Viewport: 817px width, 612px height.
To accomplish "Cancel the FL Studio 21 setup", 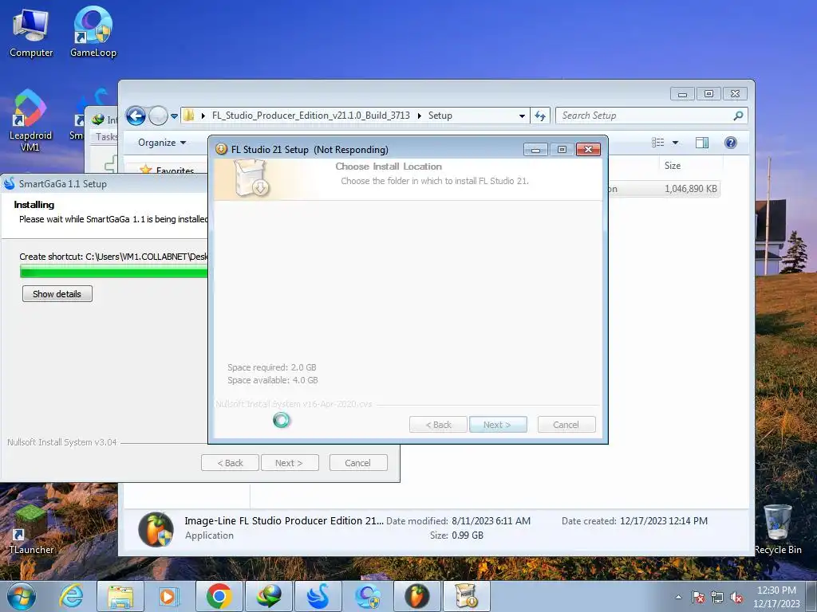I will [566, 425].
